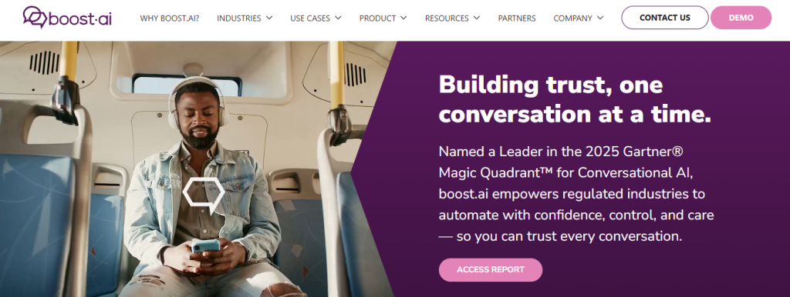Viewport: 790px width, 297px height.
Task: Expand the Product chevron arrow
Action: coord(403,18)
